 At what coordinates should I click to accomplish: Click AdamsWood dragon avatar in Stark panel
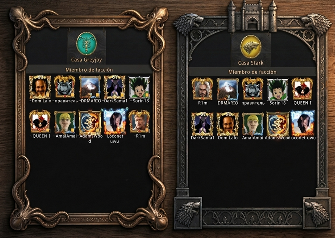tap(277, 125)
